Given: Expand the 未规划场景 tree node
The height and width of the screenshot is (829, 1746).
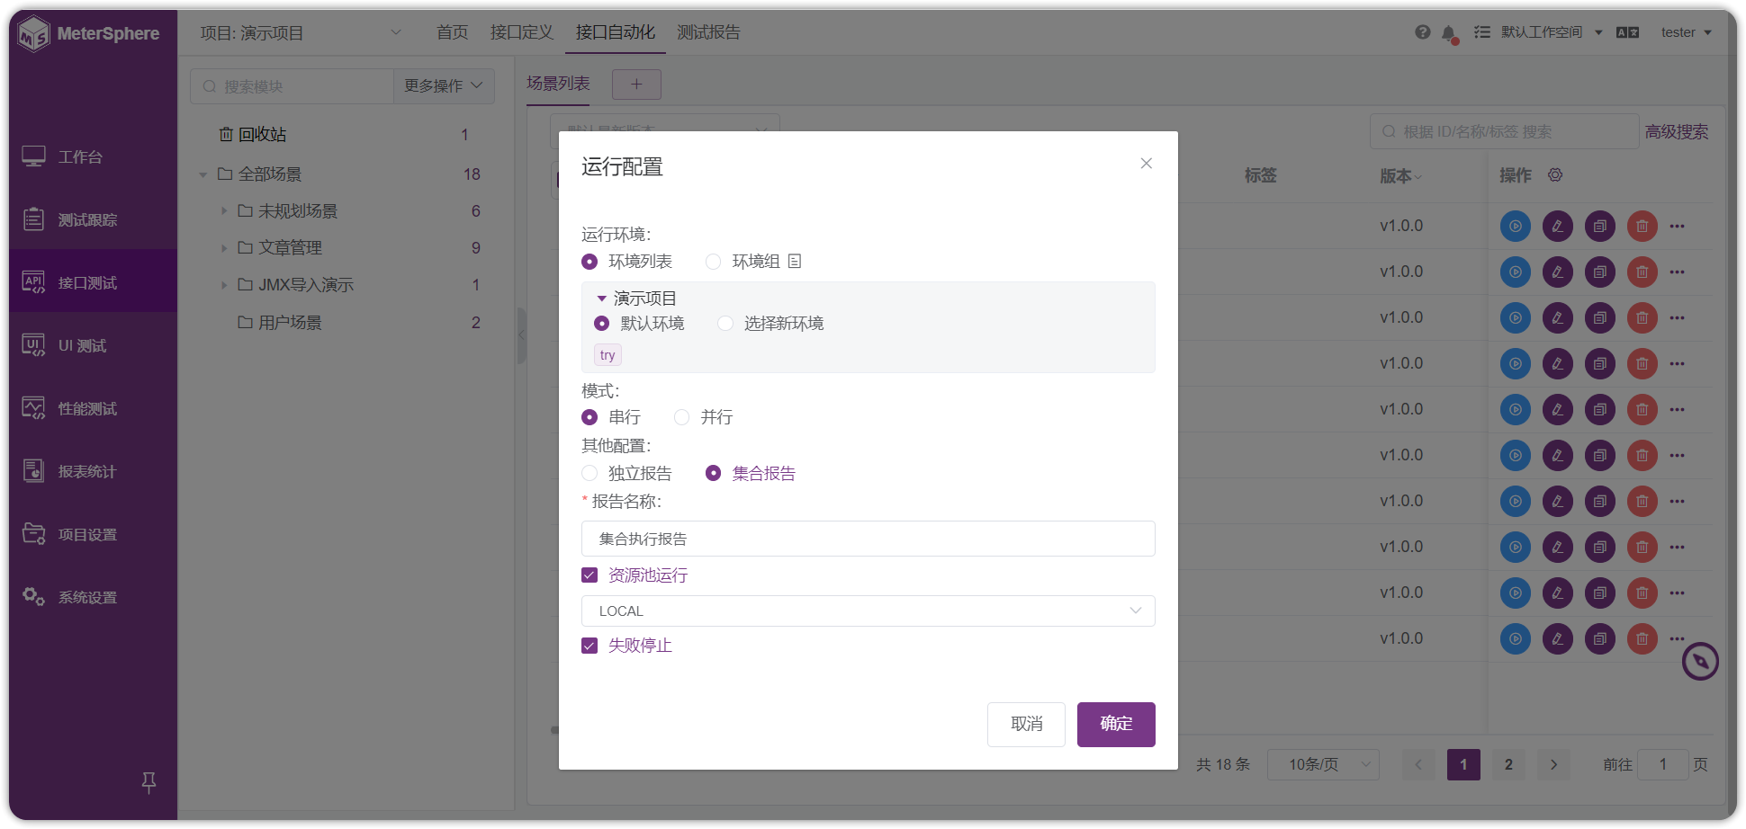Looking at the screenshot, I should click(x=224, y=211).
